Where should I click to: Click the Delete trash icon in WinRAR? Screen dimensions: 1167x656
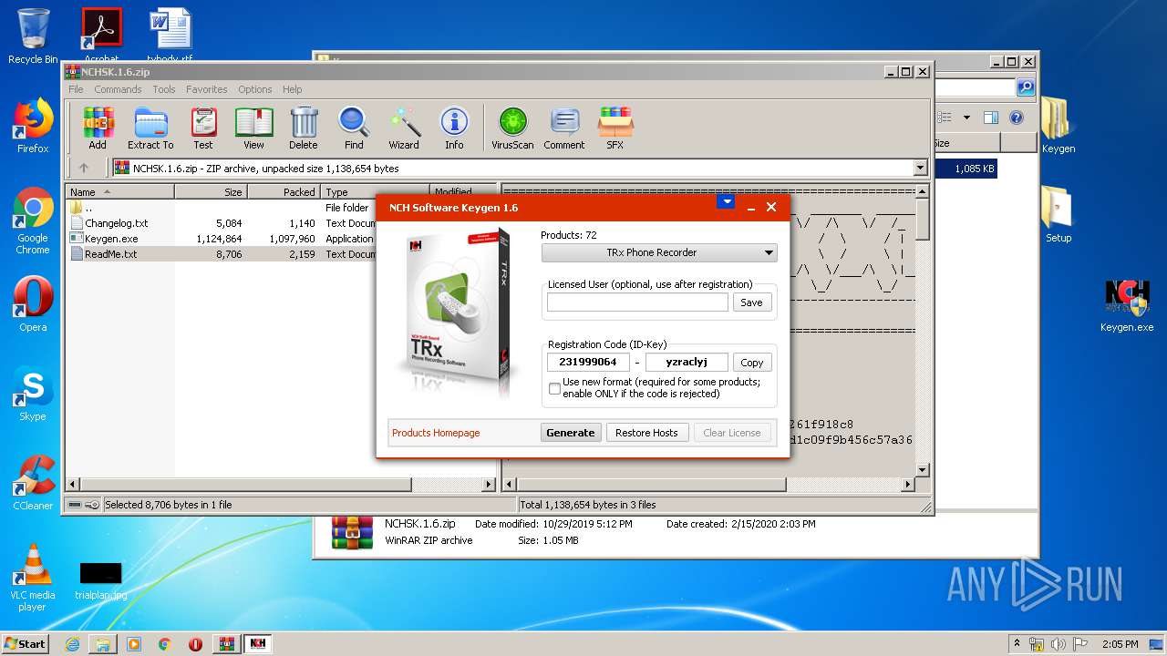pyautogui.click(x=304, y=128)
